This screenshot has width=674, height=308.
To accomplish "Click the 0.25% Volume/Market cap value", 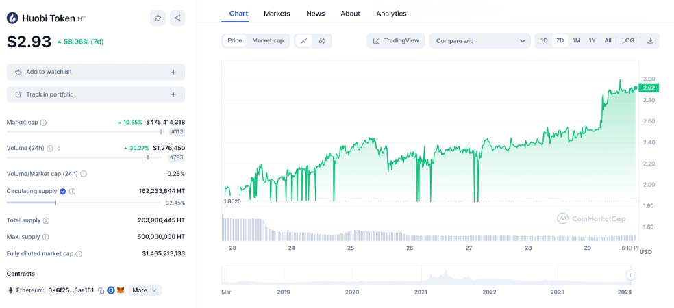I will (176, 174).
